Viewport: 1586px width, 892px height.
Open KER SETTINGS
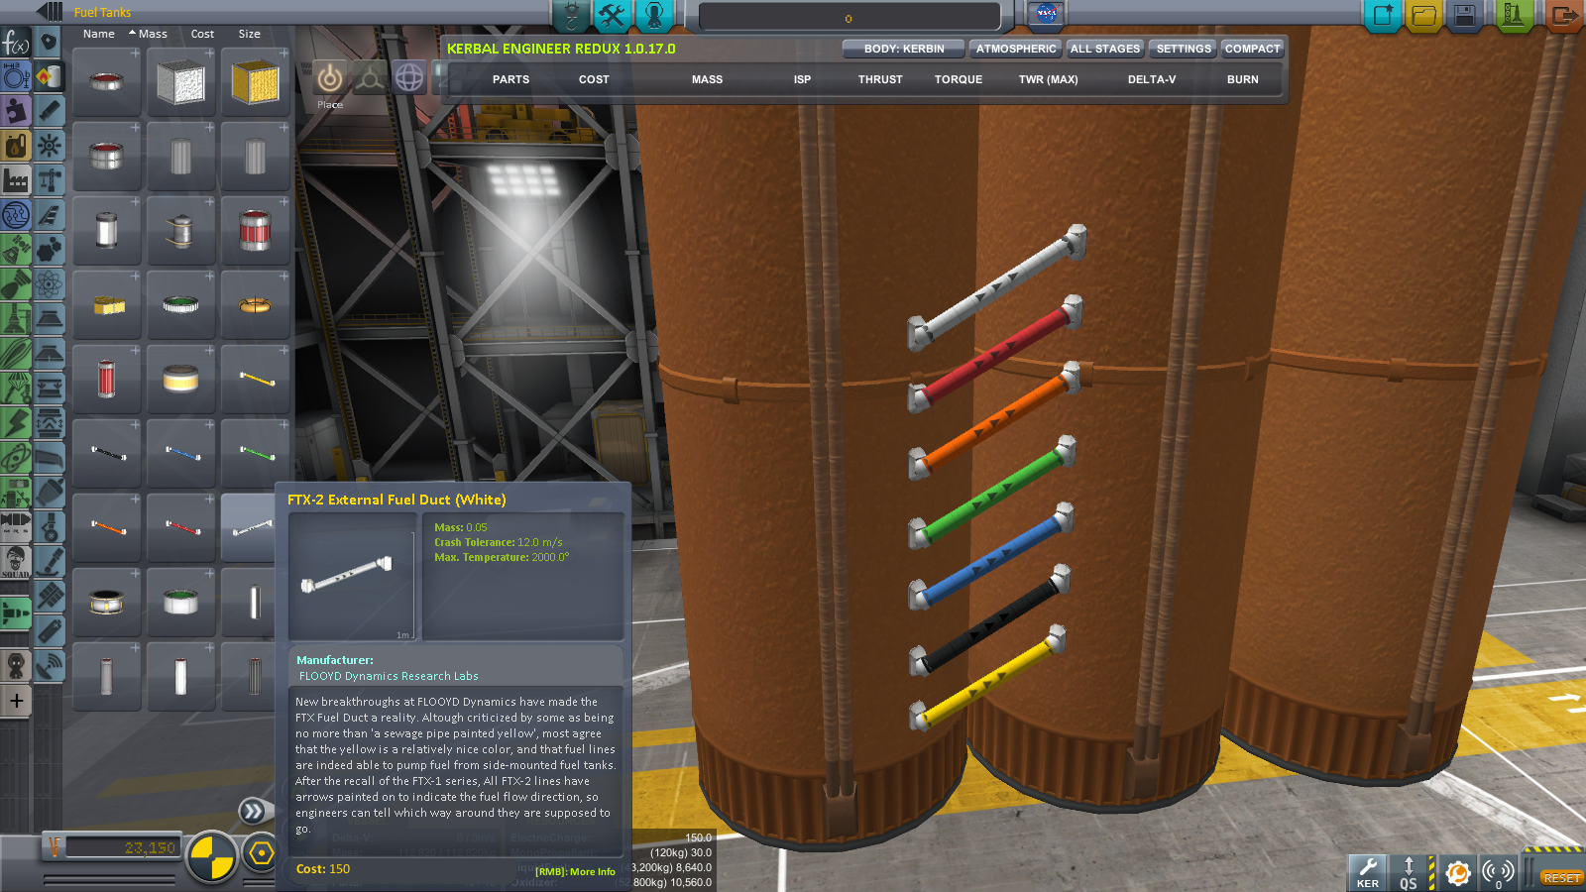click(1184, 49)
